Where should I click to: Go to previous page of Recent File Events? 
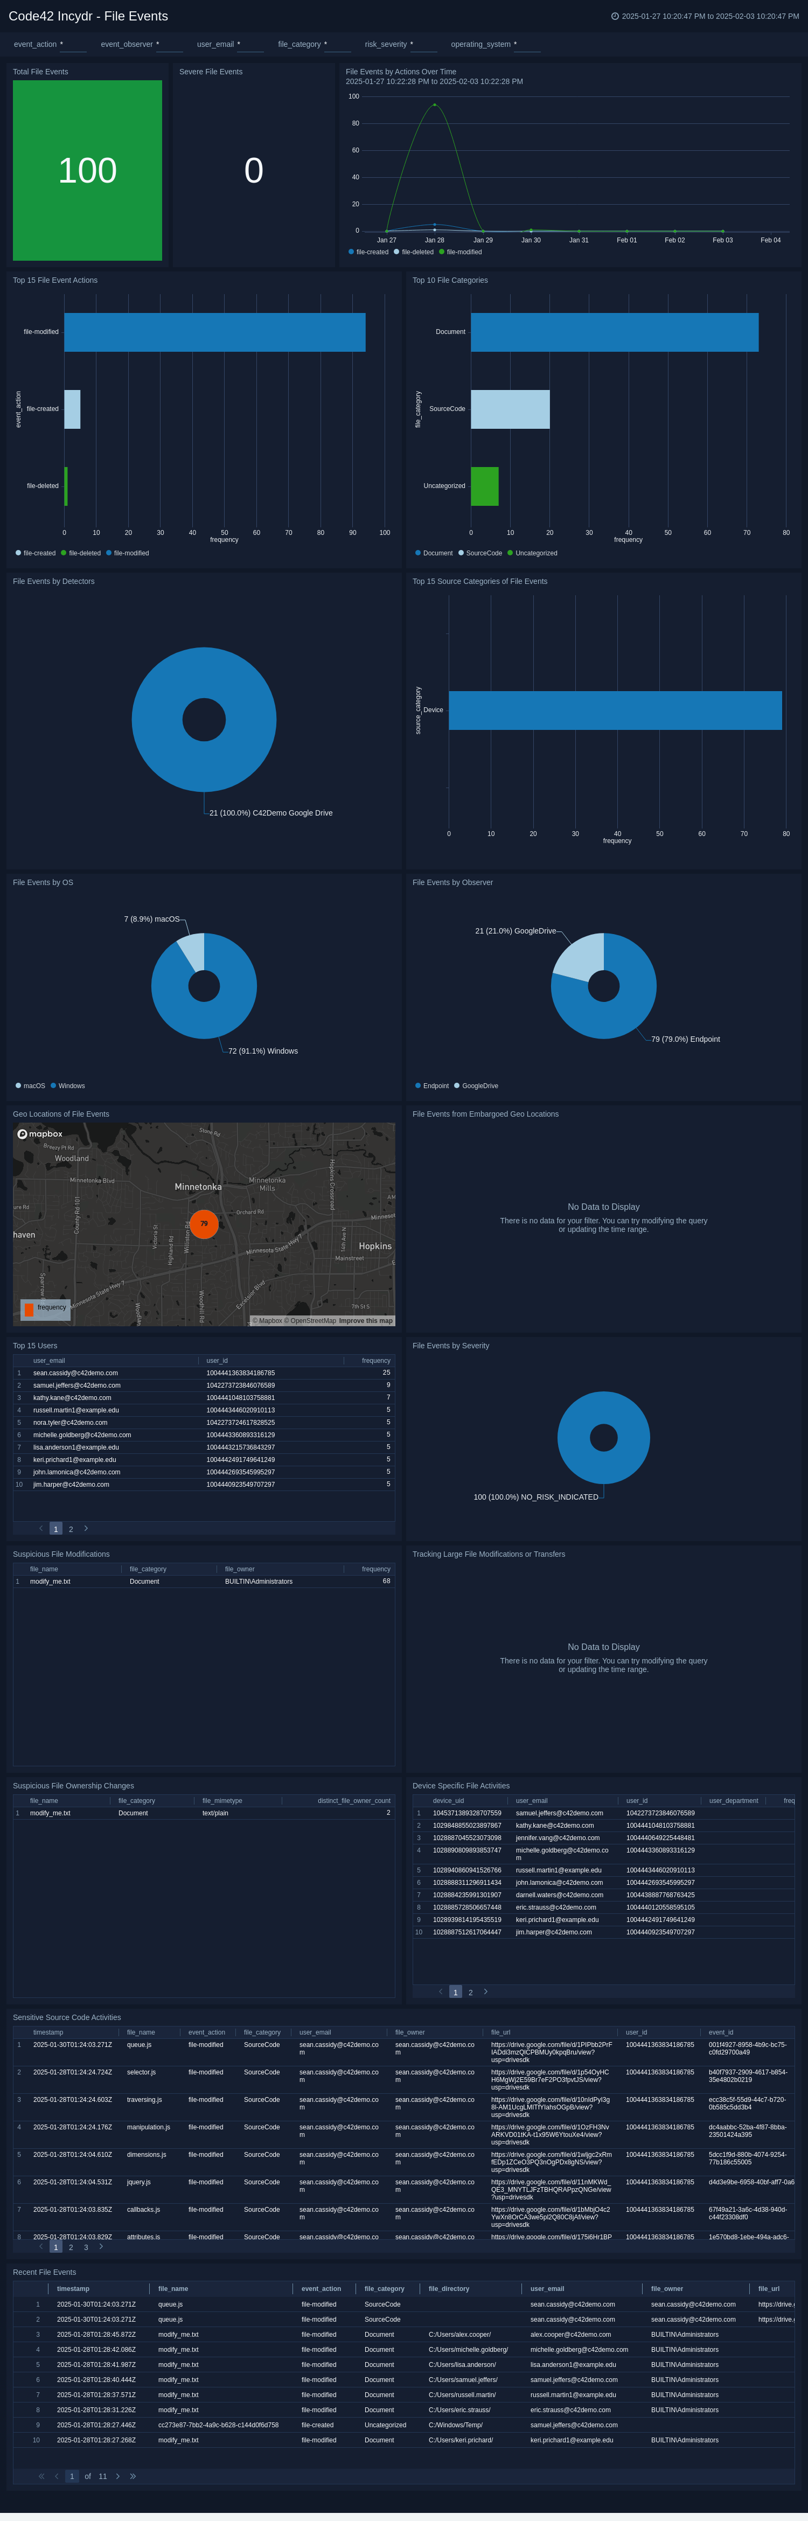[x=57, y=2475]
